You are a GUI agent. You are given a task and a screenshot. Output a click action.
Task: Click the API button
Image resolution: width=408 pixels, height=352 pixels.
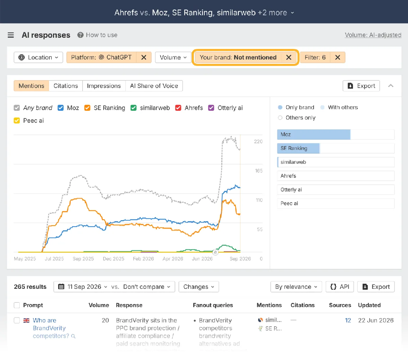pos(340,287)
